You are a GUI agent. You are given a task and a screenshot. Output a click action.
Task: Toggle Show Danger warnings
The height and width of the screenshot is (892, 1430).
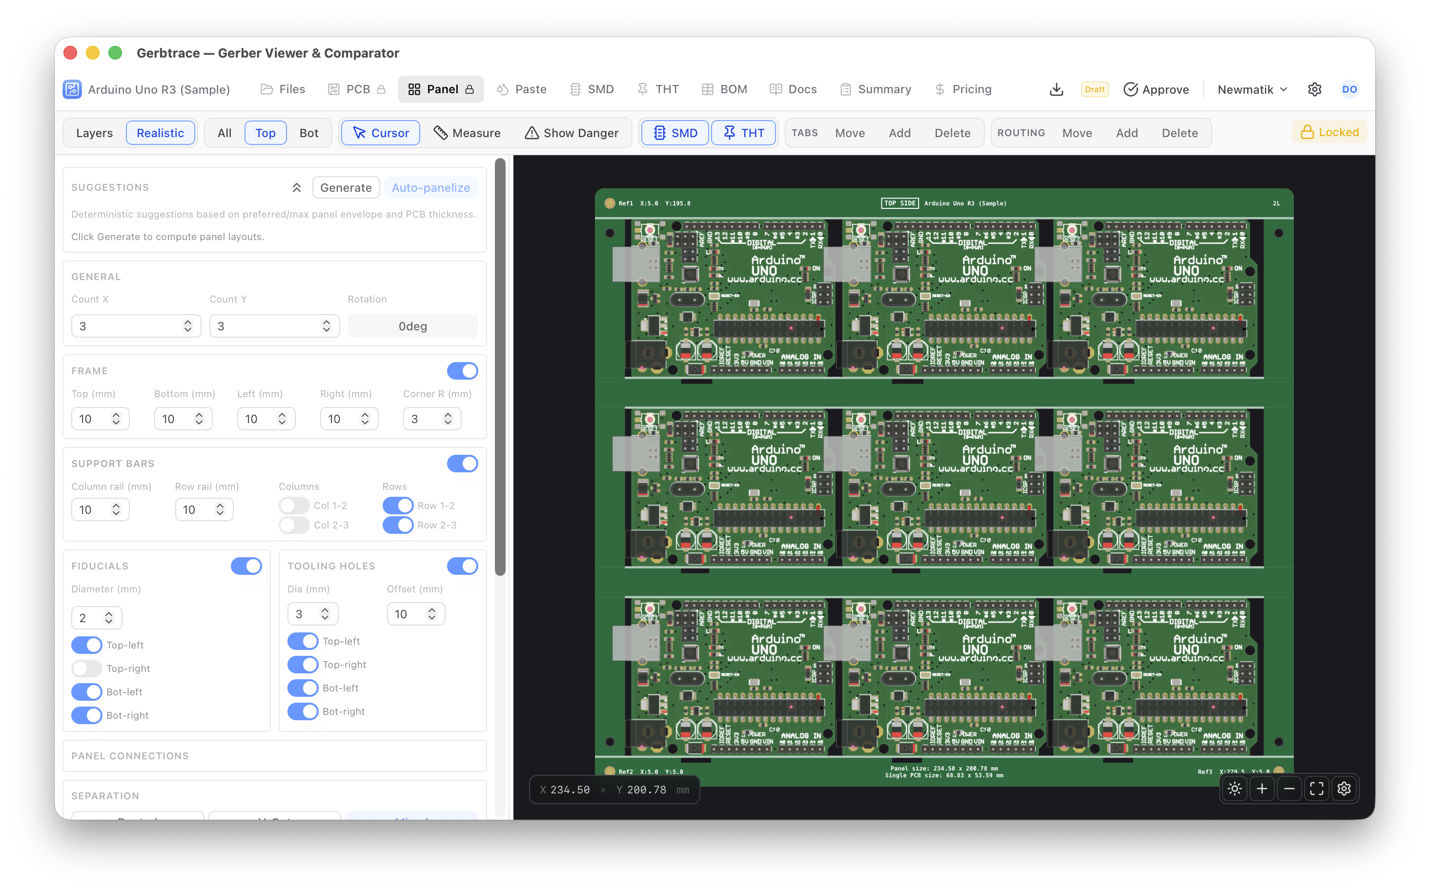tap(571, 133)
